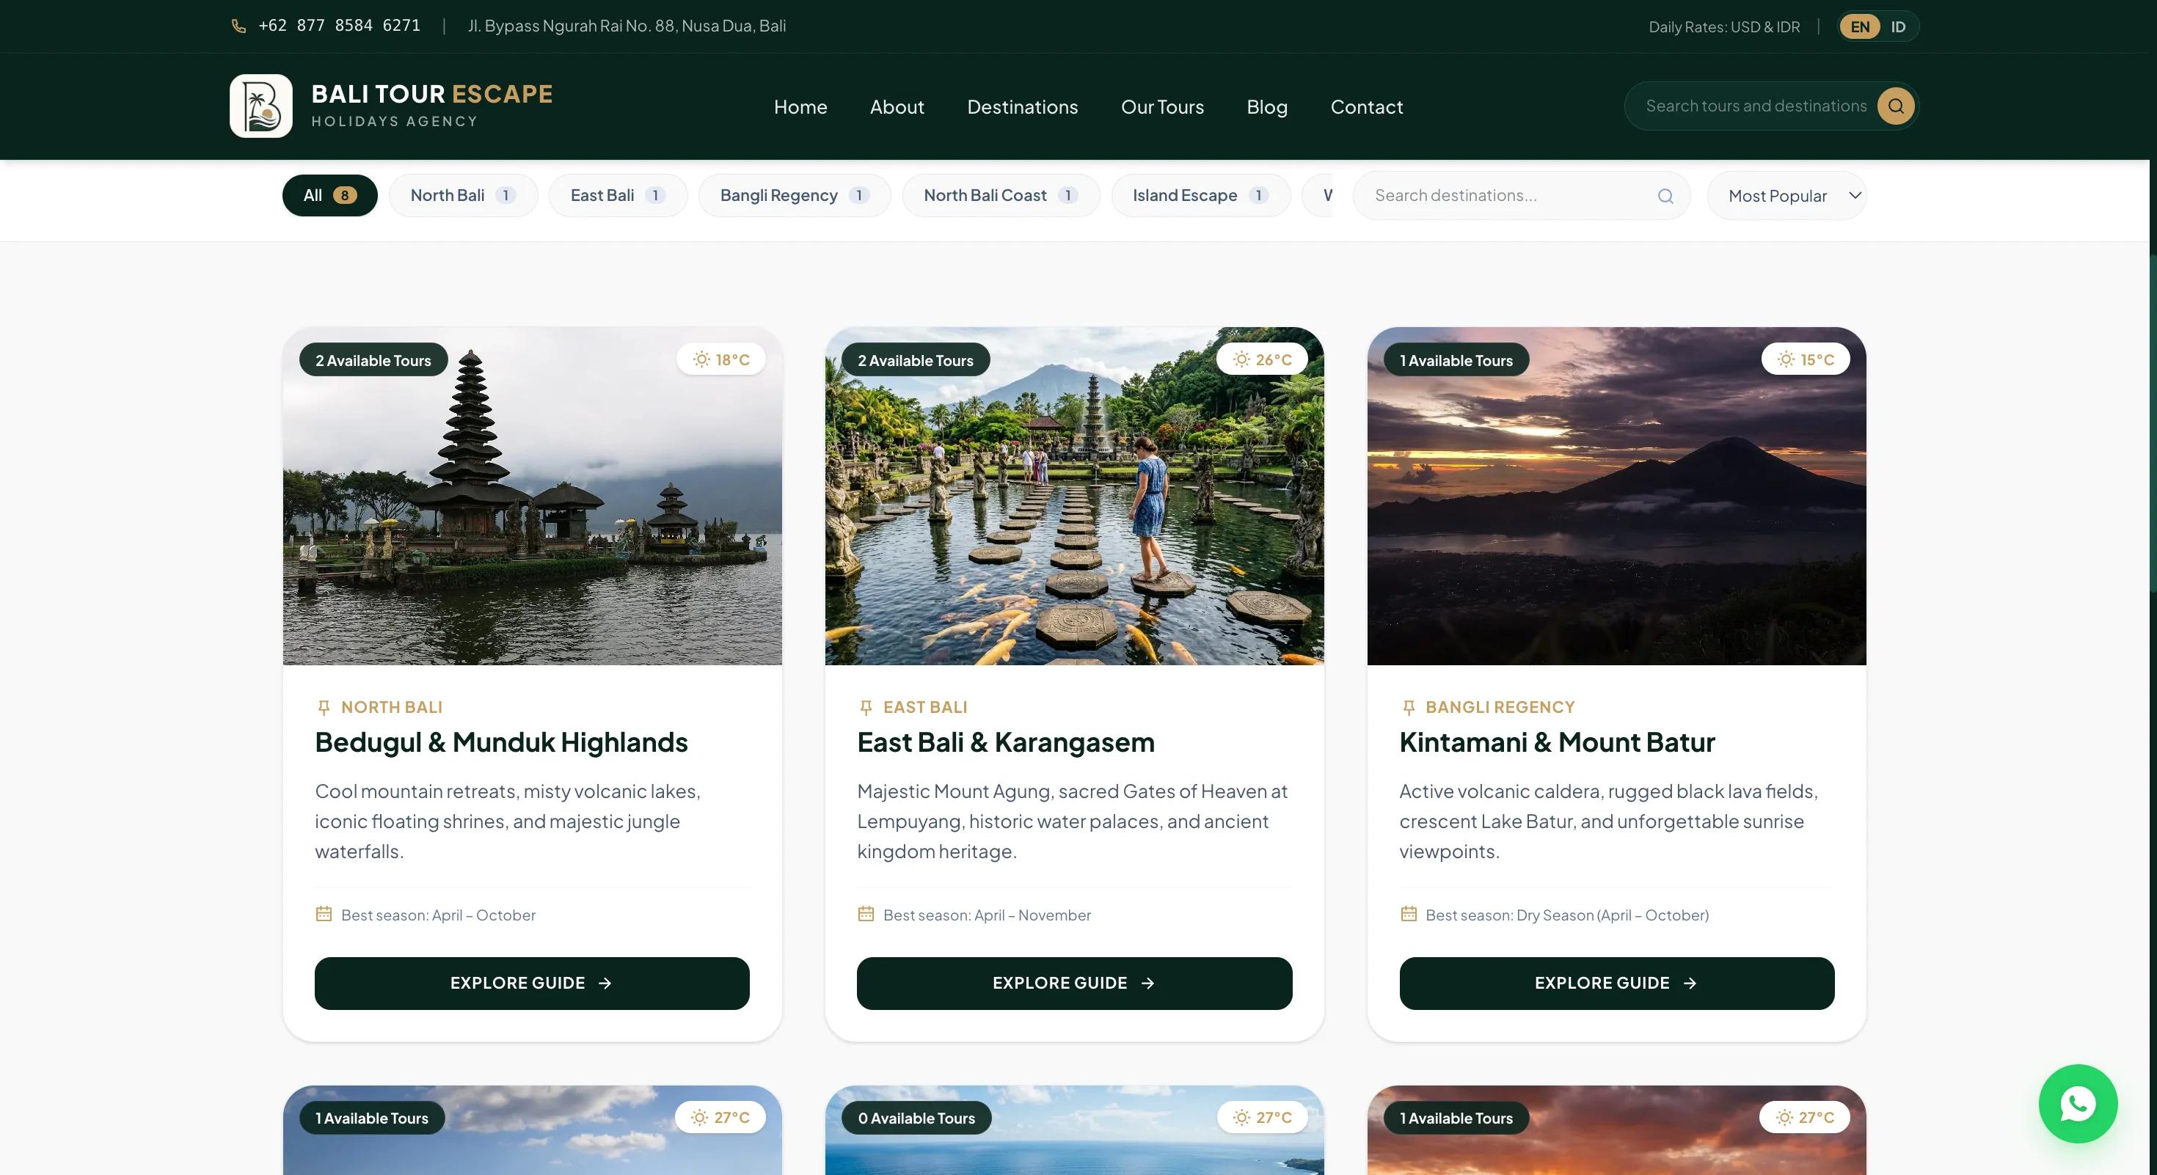Explore Guide for East Bali & Karangasem
This screenshot has width=2157, height=1175.
click(x=1074, y=984)
